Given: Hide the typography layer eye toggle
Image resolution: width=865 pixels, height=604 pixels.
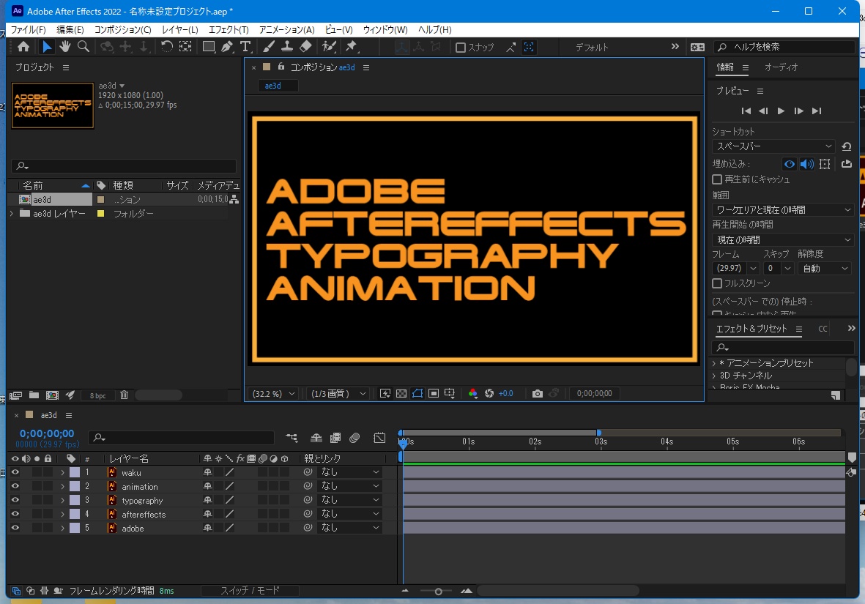Looking at the screenshot, I should [x=15, y=500].
